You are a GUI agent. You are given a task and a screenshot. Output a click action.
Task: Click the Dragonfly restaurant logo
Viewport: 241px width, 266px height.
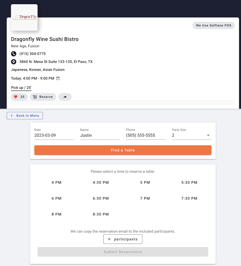(x=24, y=17)
